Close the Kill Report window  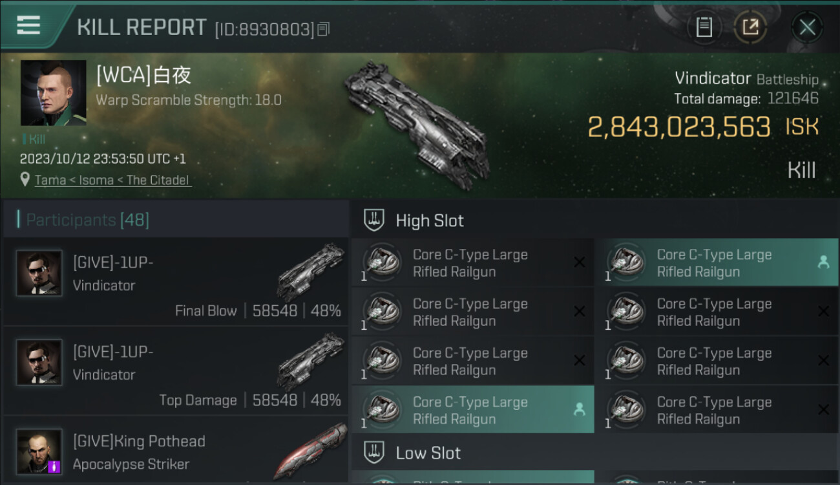(807, 27)
